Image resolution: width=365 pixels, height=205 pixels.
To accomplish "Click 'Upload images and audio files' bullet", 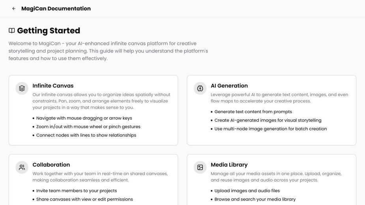I will (x=247, y=191).
